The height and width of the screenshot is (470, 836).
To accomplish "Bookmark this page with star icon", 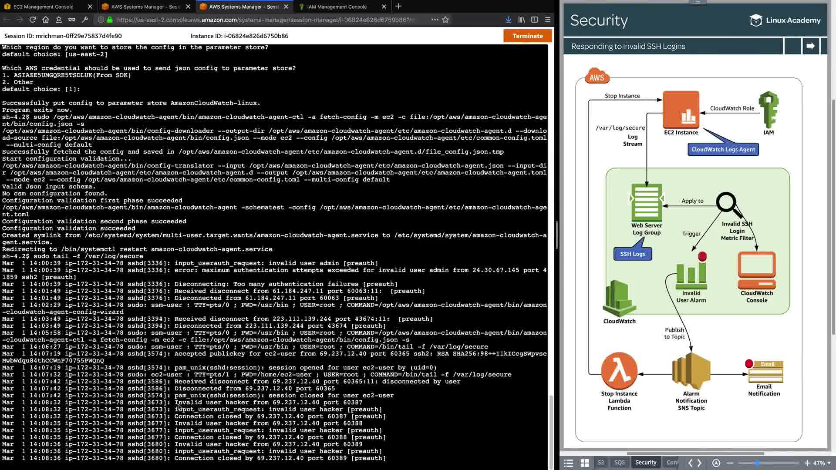I will click(x=445, y=20).
